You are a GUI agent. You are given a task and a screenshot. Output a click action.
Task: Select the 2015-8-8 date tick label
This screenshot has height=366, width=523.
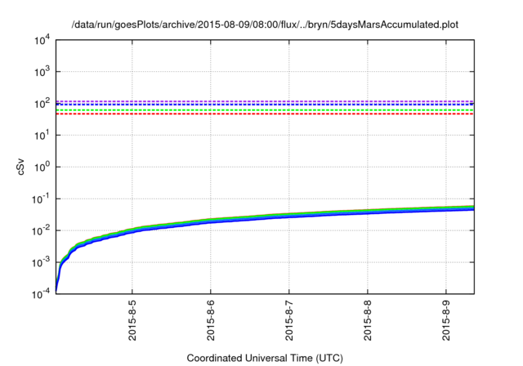368,320
